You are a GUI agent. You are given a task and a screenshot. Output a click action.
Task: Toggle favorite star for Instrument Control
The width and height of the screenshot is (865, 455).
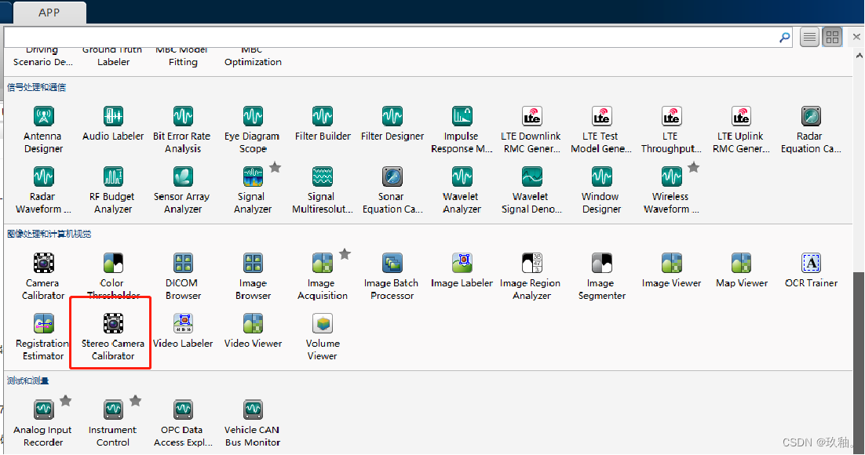(x=136, y=400)
